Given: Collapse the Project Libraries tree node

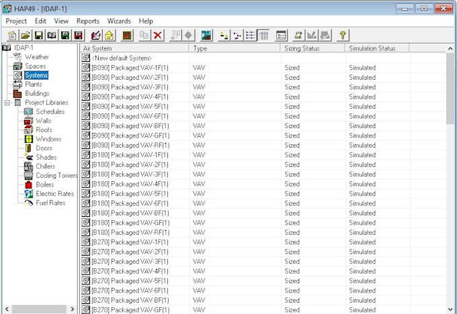Looking at the screenshot, I should 7,103.
